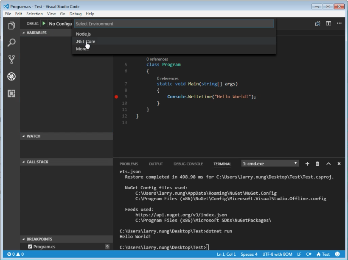Click the 'static void Main' line
Screen dimensions: 348x260
[x=197, y=84]
